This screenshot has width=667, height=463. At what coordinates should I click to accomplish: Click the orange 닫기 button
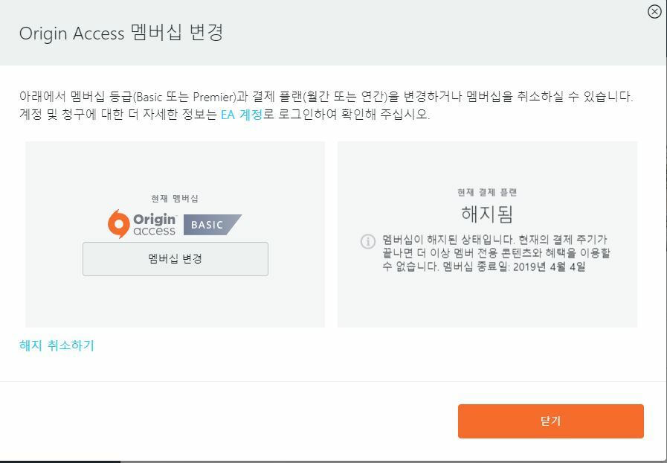click(x=551, y=421)
